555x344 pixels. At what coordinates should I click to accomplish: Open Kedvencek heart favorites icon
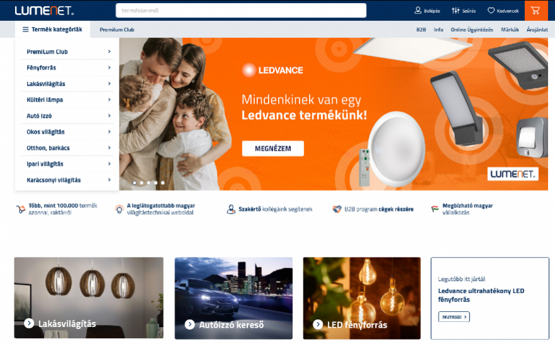tap(491, 11)
